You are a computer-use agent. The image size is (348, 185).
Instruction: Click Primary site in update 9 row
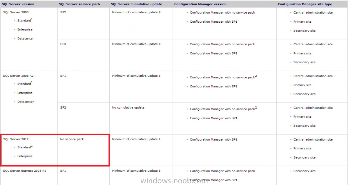(x=302, y=21)
